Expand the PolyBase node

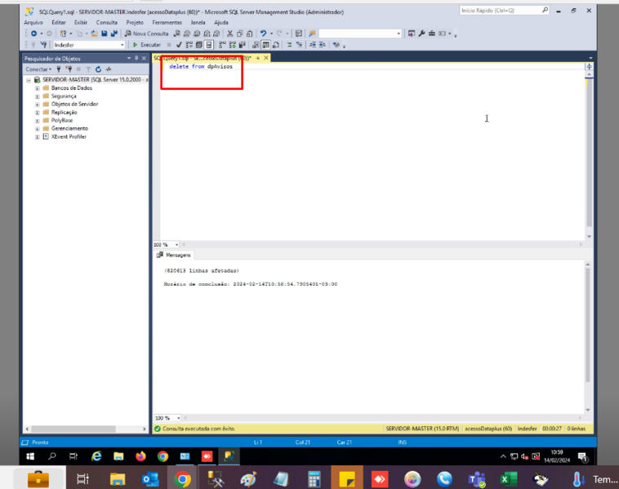pyautogui.click(x=37, y=121)
